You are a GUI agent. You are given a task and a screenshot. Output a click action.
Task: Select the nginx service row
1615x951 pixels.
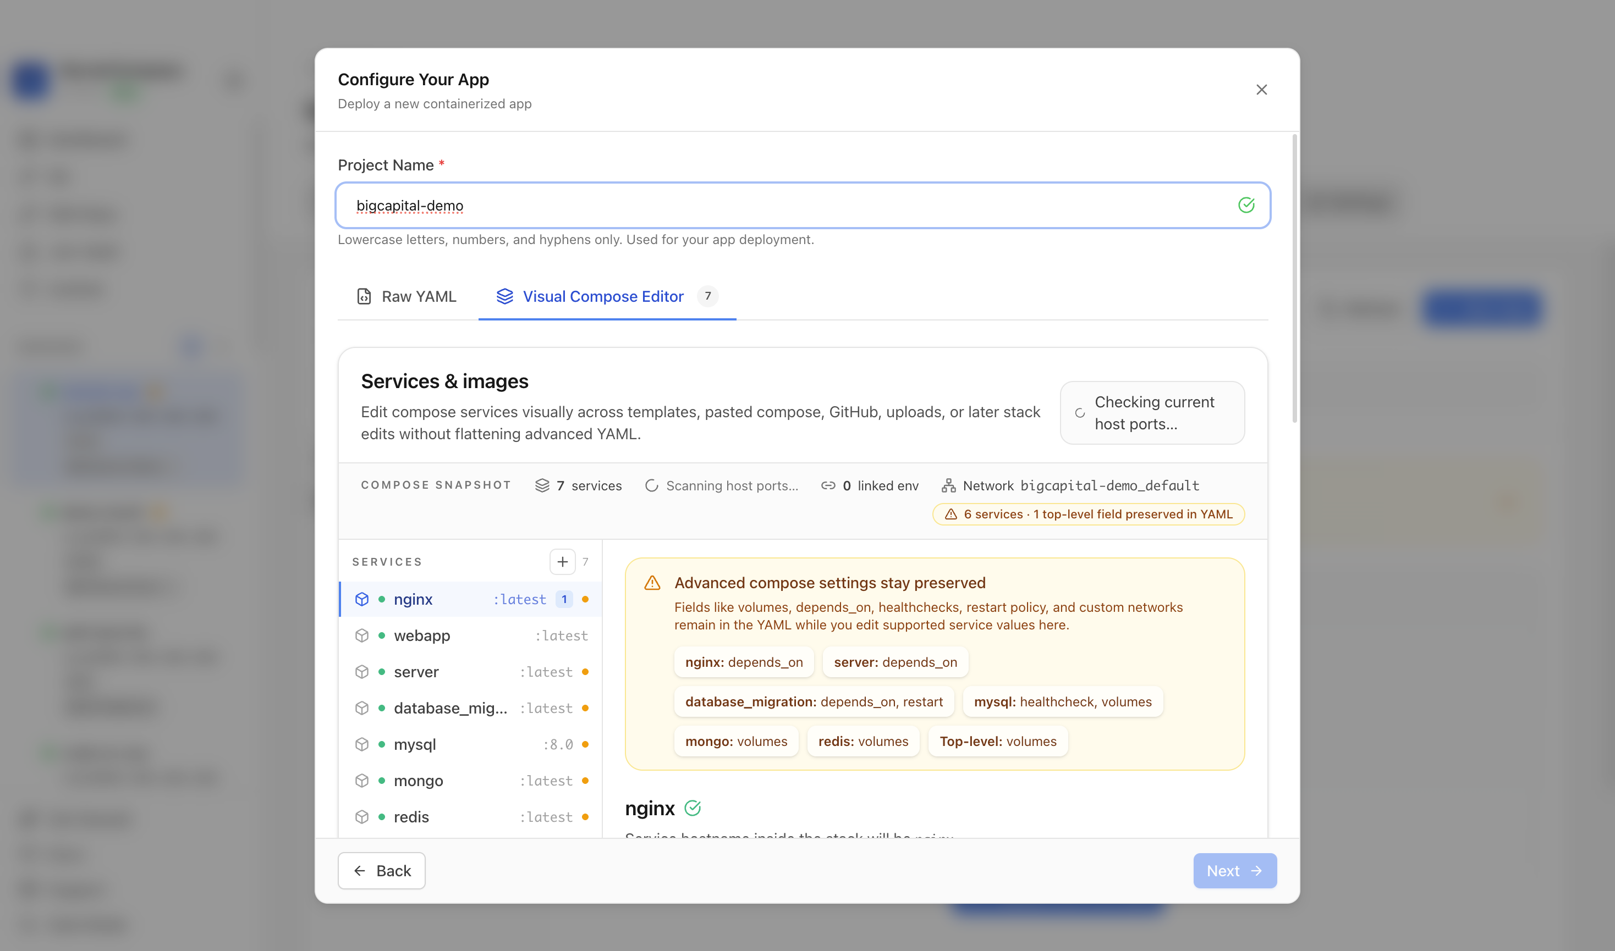pos(470,599)
